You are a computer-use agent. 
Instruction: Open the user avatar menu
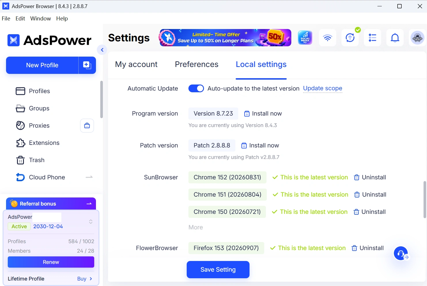[x=417, y=38]
